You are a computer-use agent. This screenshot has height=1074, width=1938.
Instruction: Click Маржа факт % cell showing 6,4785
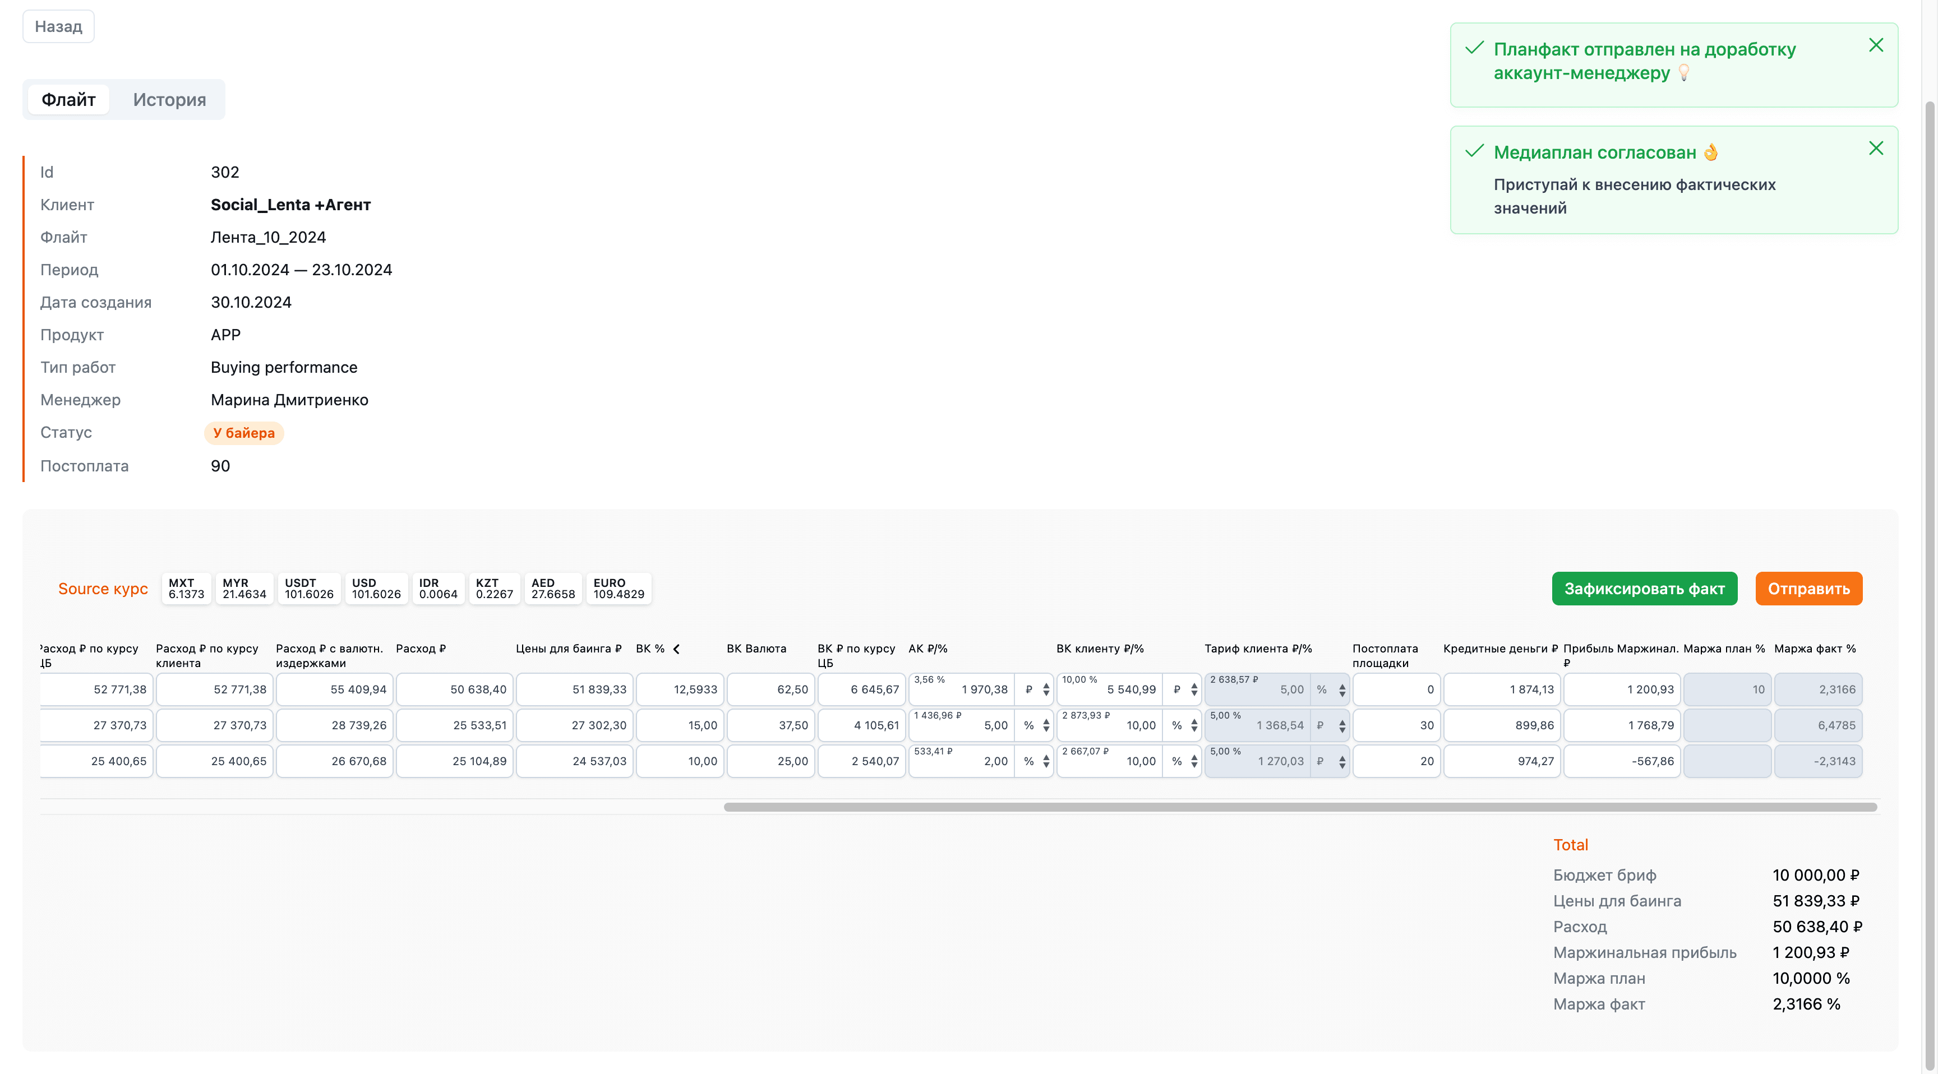[1819, 726]
